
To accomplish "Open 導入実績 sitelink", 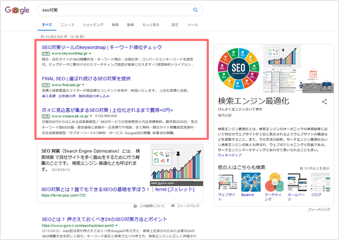I will [x=48, y=96].
